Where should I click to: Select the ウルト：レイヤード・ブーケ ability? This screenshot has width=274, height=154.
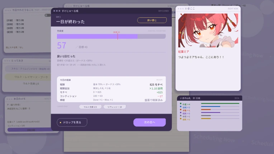pos(28,77)
